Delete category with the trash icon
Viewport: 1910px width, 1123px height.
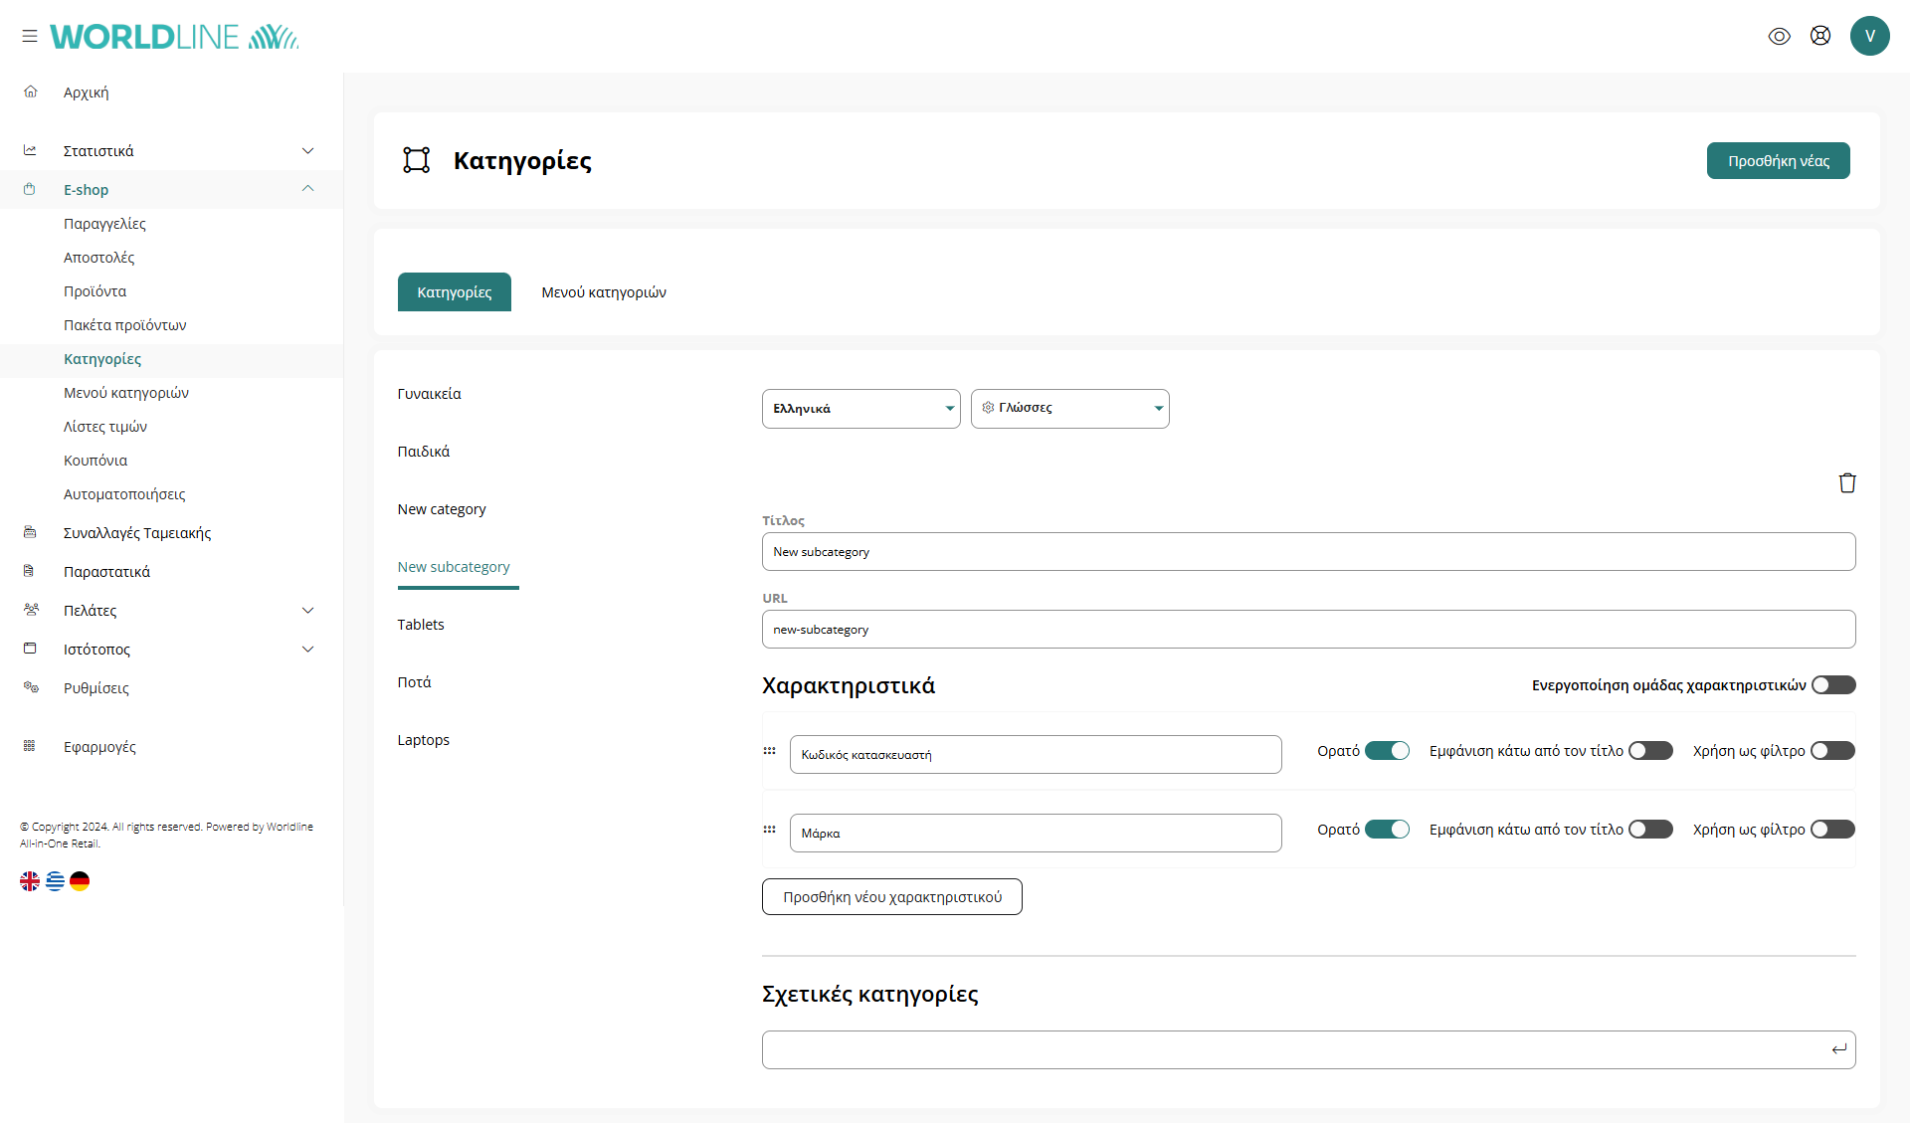tap(1846, 482)
